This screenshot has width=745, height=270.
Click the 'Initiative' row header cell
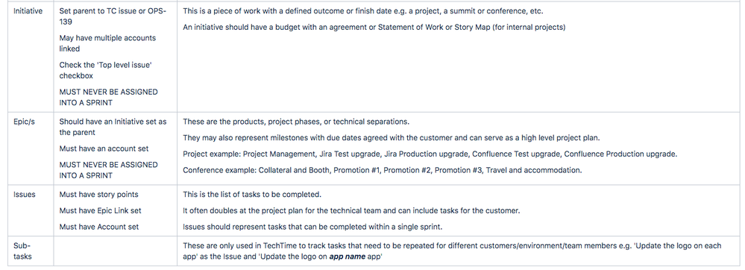pyautogui.click(x=31, y=57)
